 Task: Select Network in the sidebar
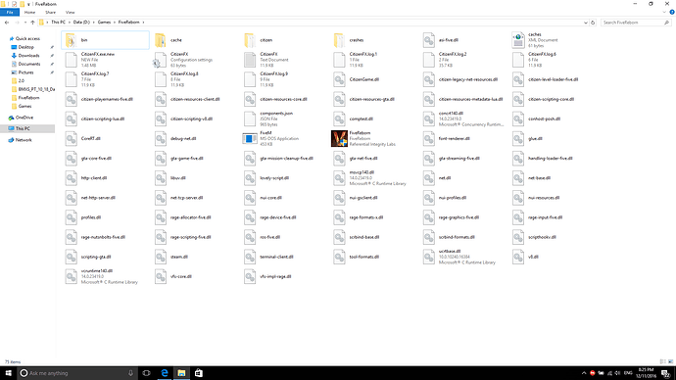[x=24, y=140]
